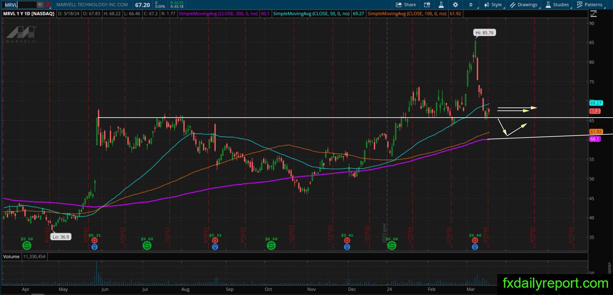The height and width of the screenshot is (295, 613).
Task: Click the L: 66.46 low value
Action: click(x=132, y=14)
